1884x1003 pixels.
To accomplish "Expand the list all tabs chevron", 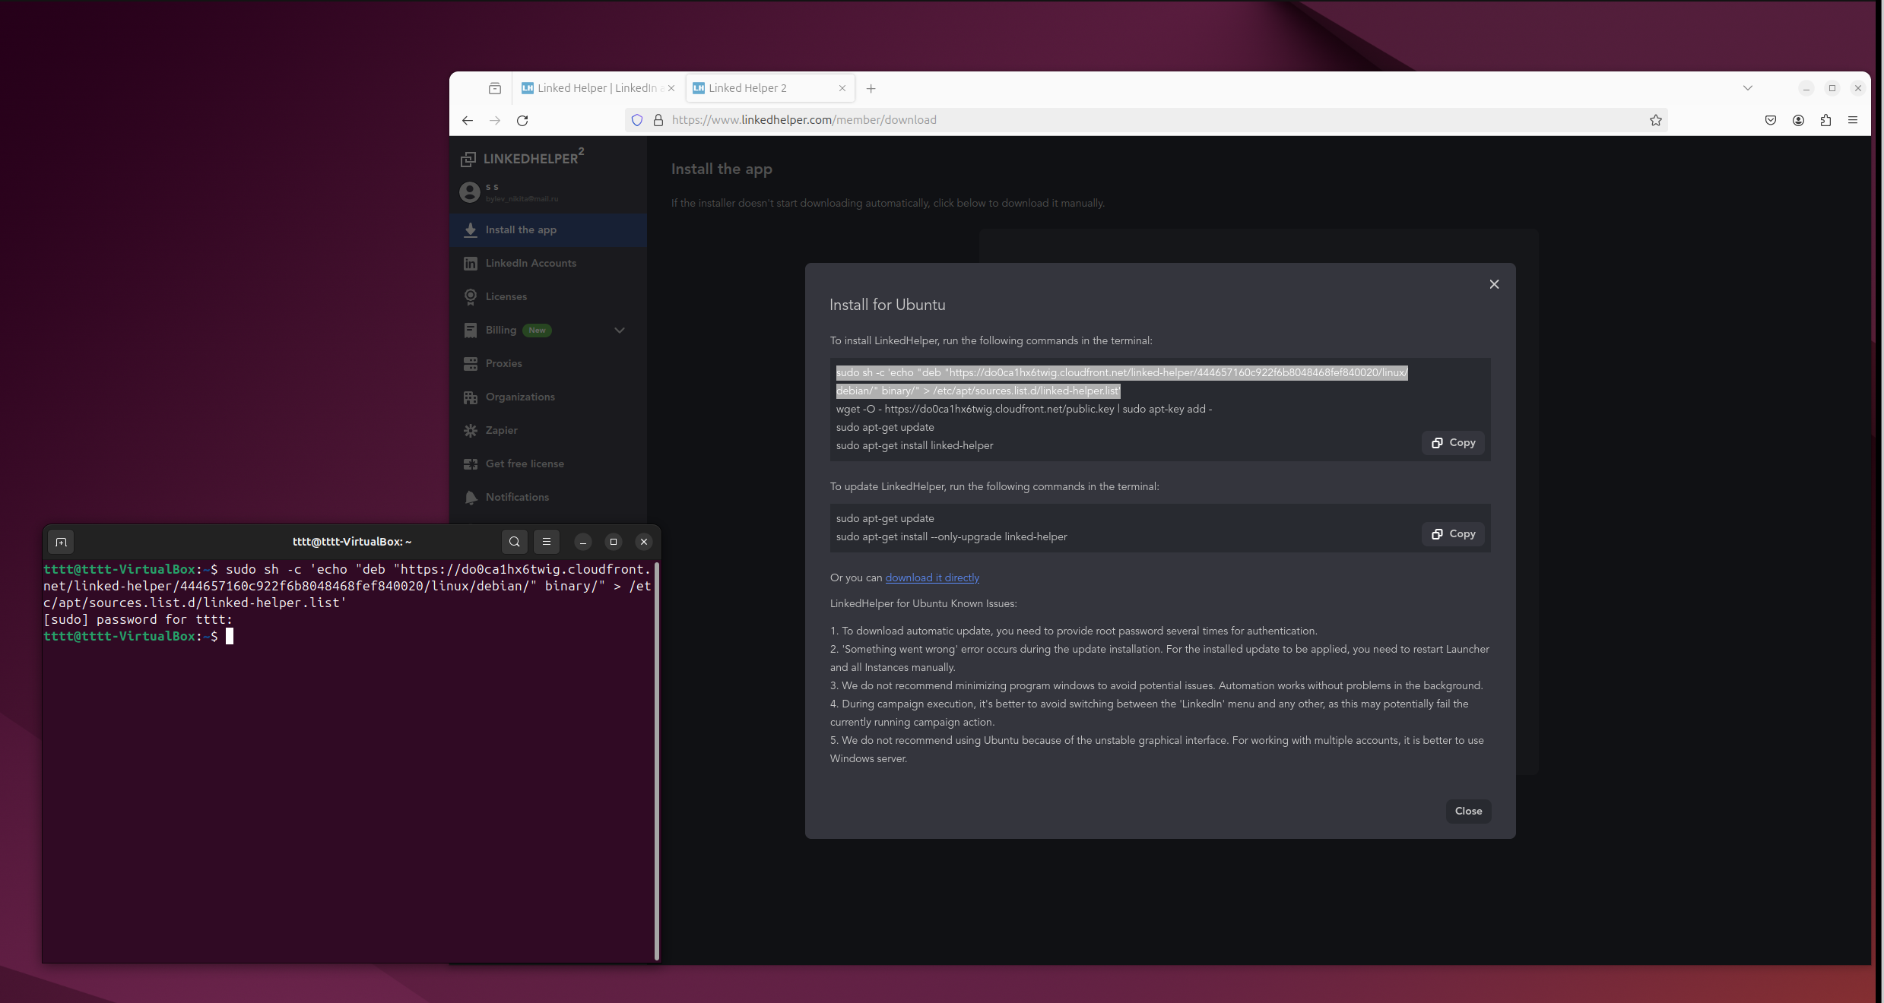I will tap(1748, 88).
